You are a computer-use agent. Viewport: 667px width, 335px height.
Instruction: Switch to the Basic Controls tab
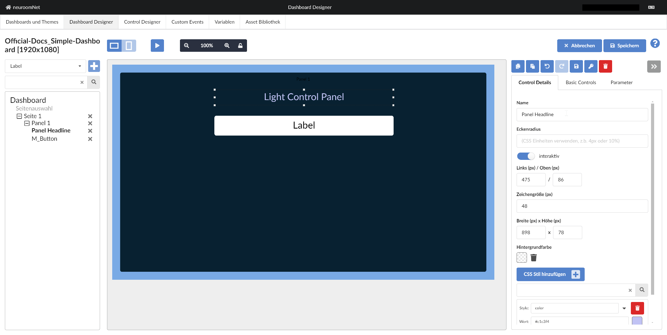(x=580, y=82)
